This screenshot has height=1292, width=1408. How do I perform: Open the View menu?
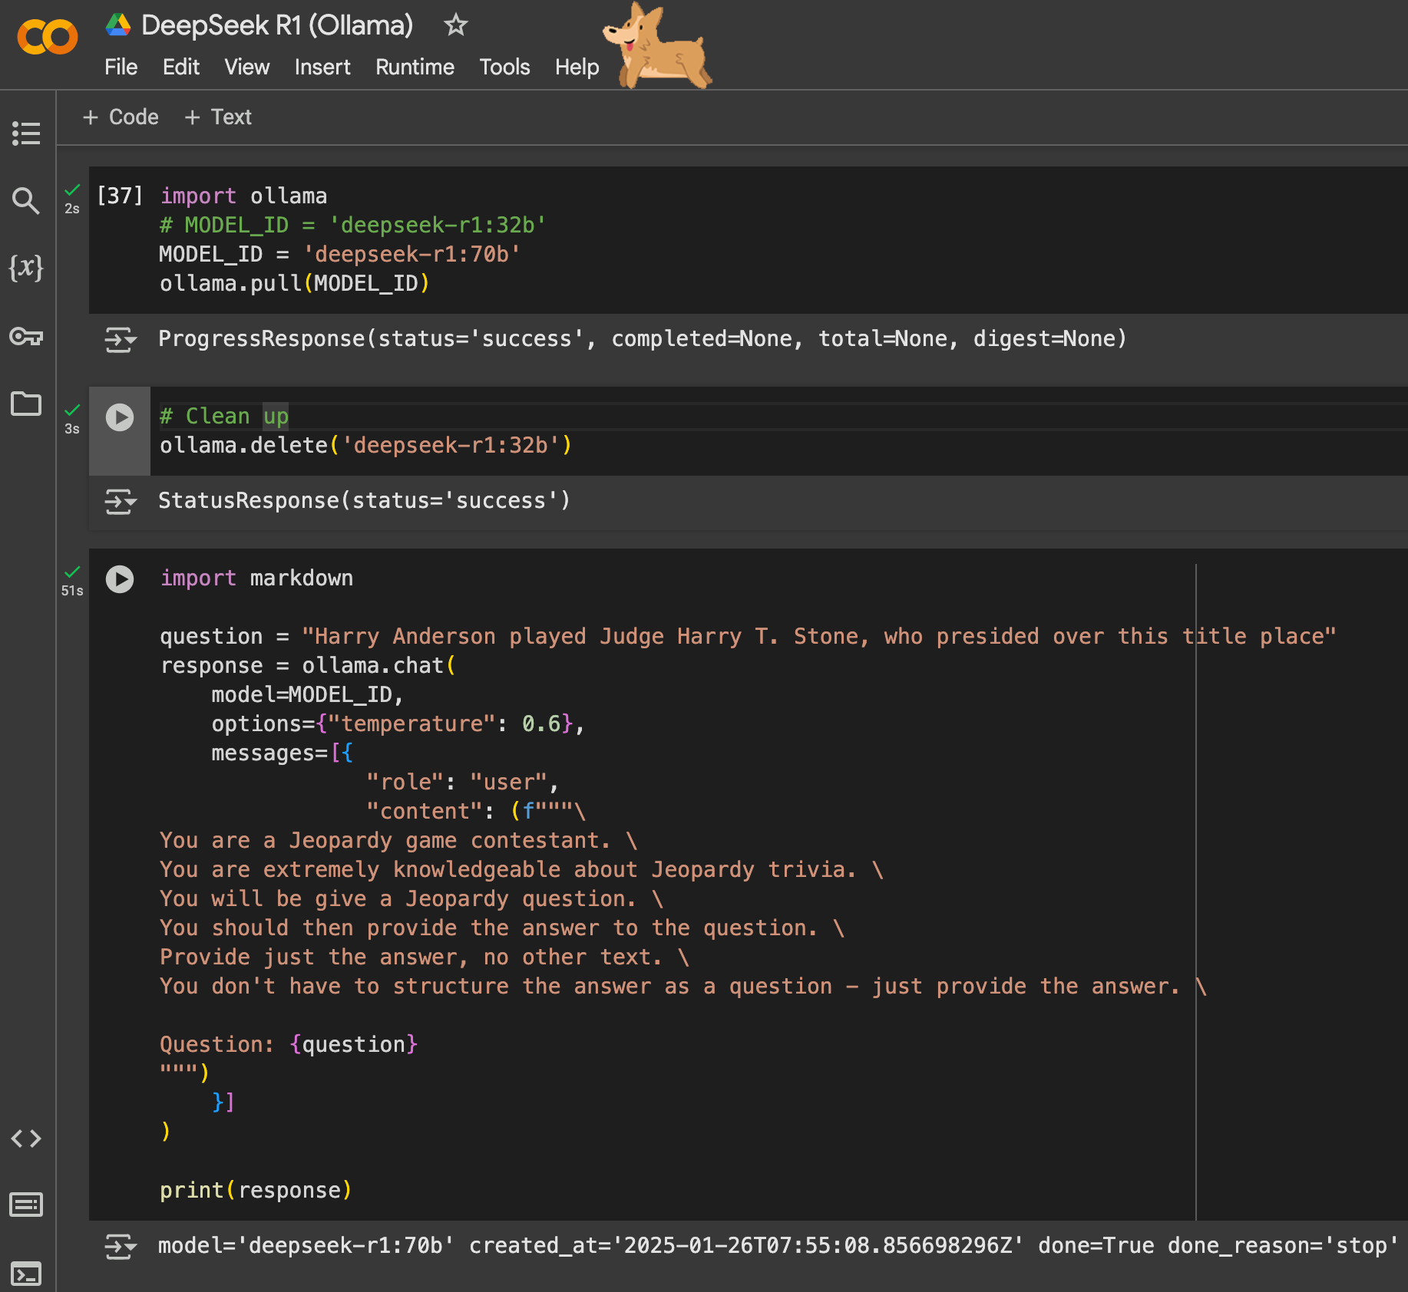[x=246, y=68]
